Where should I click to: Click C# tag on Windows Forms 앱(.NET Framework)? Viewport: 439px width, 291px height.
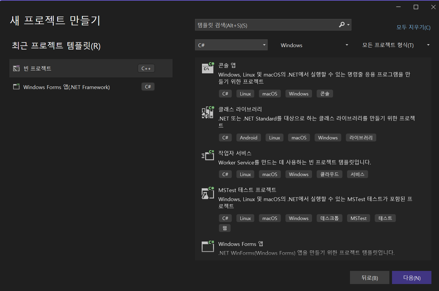click(x=148, y=87)
